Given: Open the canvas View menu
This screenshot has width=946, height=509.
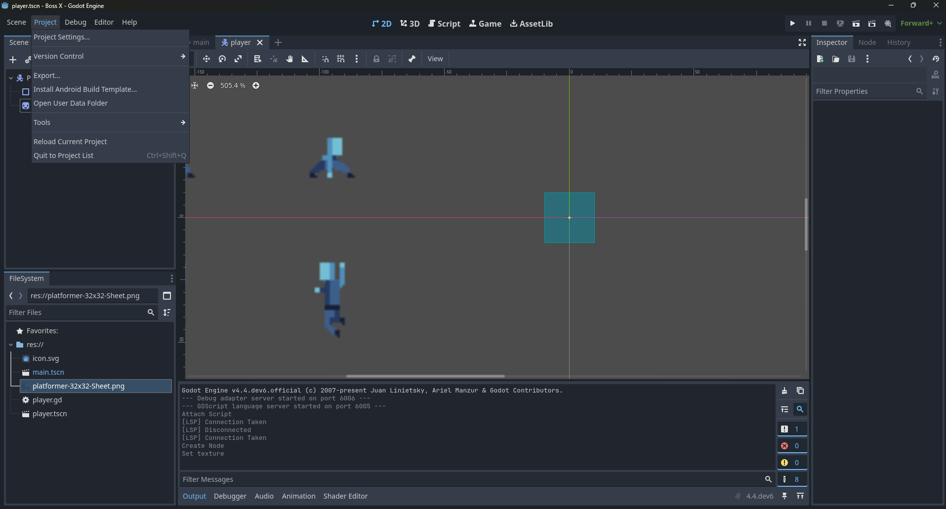Looking at the screenshot, I should 435,59.
